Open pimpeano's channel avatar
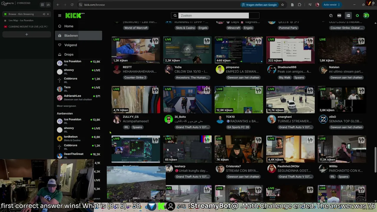This screenshot has width=377, height=212. (220, 69)
